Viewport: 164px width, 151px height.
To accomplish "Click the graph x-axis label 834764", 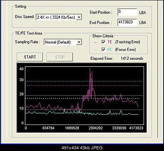I will pyautogui.click(x=48, y=128).
